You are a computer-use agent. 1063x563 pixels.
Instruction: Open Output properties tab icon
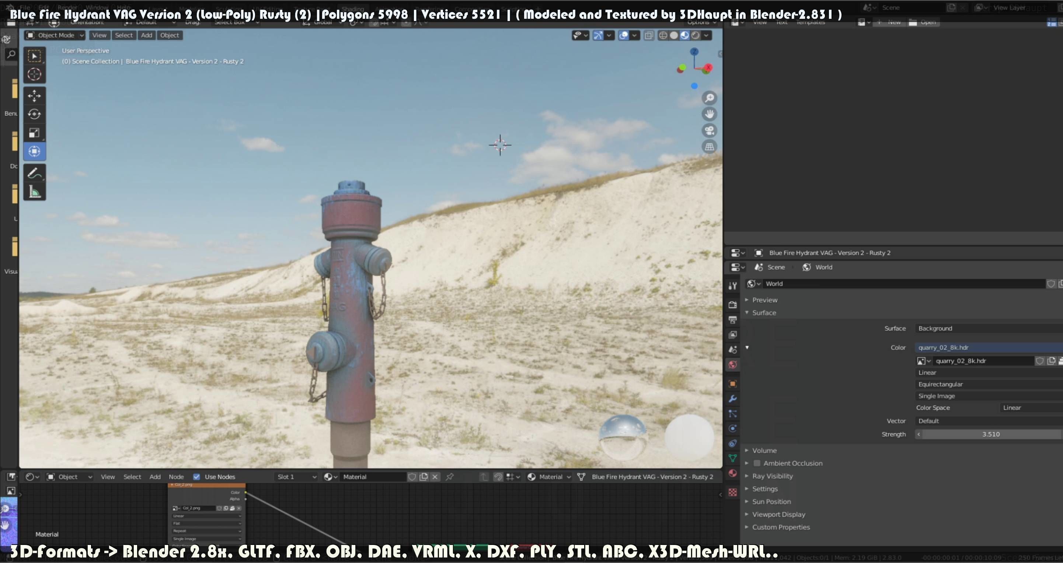[x=732, y=320]
